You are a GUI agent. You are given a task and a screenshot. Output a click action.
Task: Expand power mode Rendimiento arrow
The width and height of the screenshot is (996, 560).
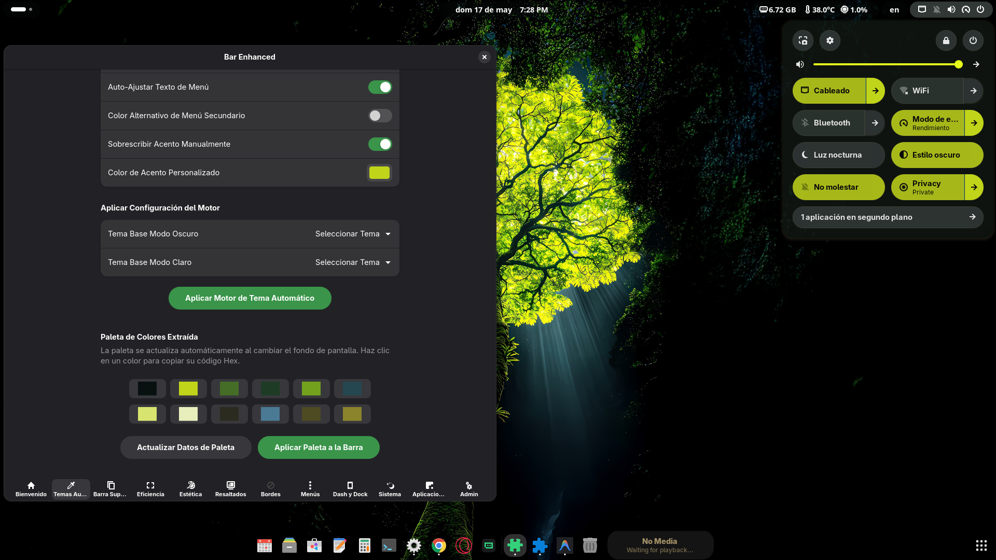point(974,123)
